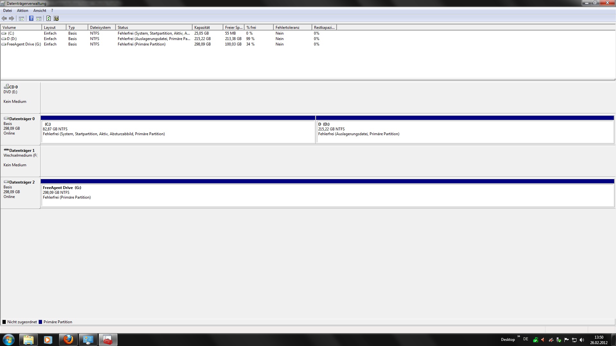The width and height of the screenshot is (616, 346).
Task: Toggle the action pane toolbar icon
Action: pyautogui.click(x=39, y=19)
